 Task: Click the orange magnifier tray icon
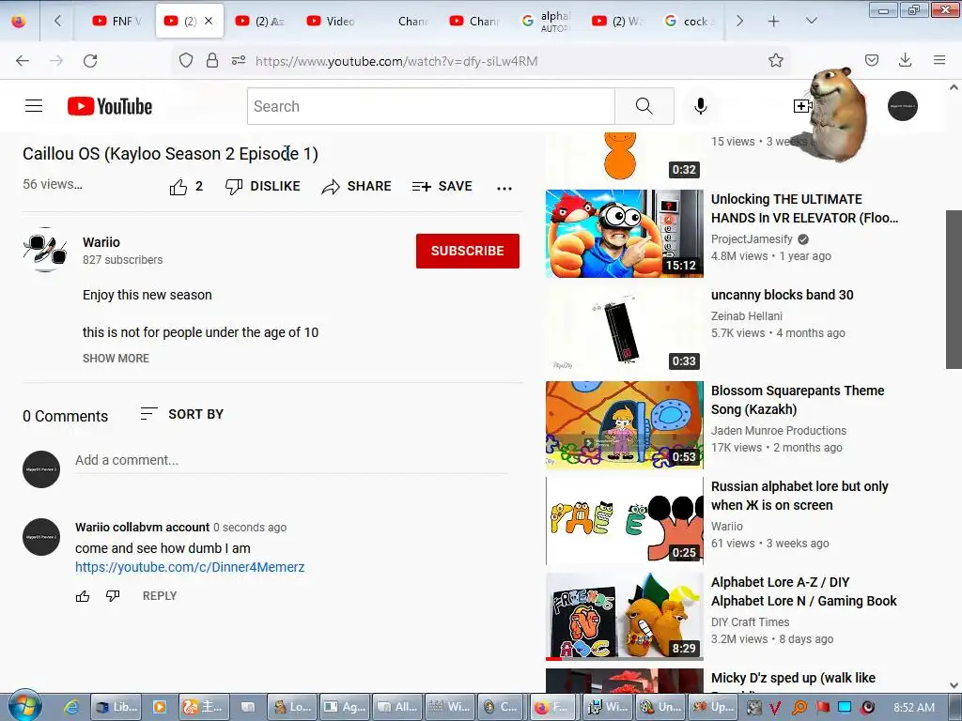point(799,707)
